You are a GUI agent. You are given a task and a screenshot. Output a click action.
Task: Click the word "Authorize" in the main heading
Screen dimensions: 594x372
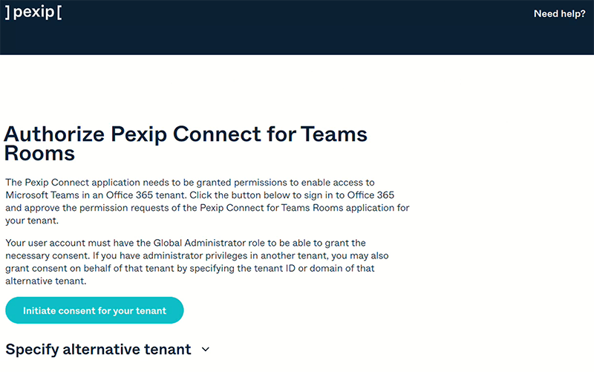click(54, 134)
